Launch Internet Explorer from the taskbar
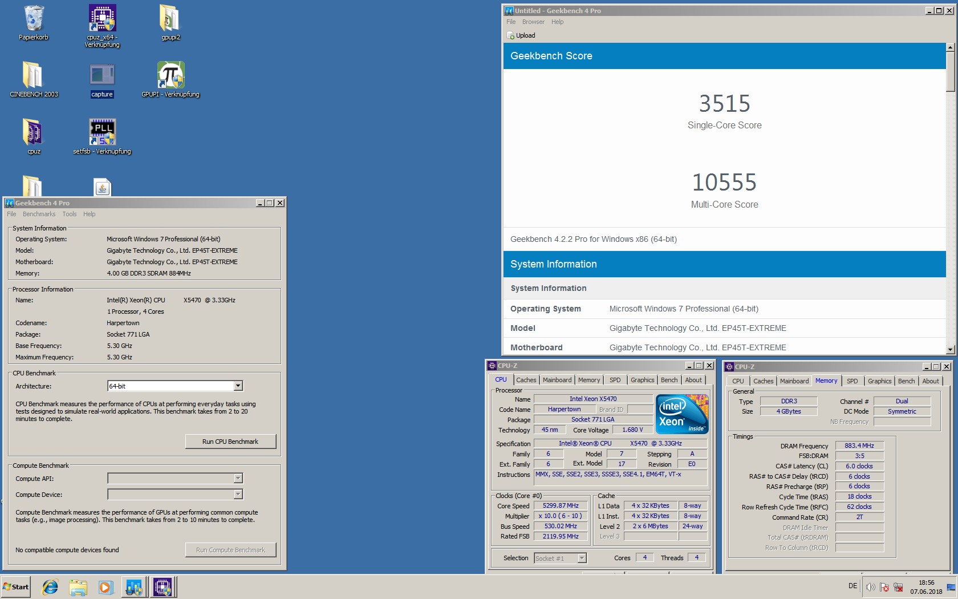Viewport: 958px width, 599px height. [50, 587]
